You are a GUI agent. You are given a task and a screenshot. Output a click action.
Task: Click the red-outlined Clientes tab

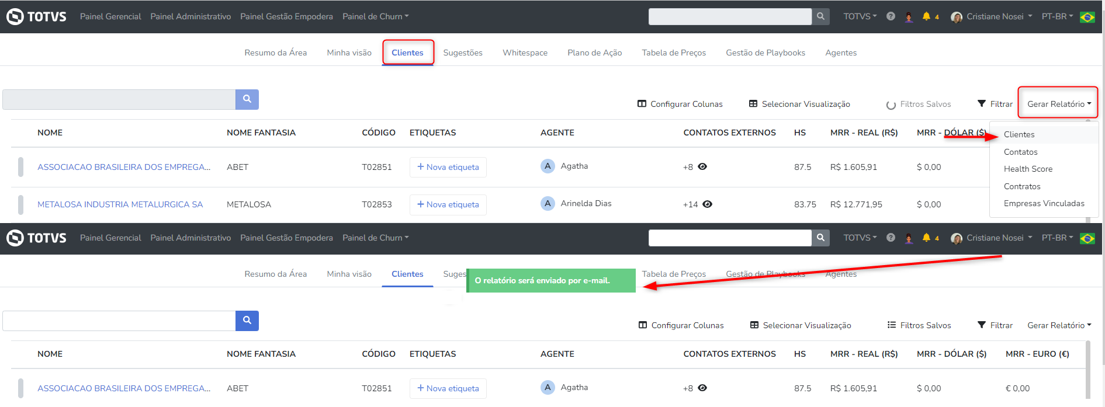[x=407, y=53]
